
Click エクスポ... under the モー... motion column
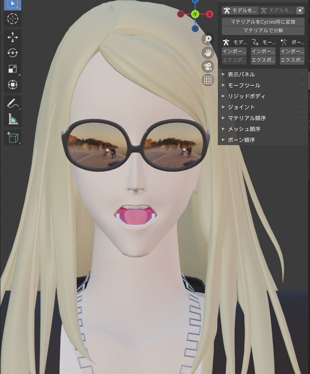(263, 60)
